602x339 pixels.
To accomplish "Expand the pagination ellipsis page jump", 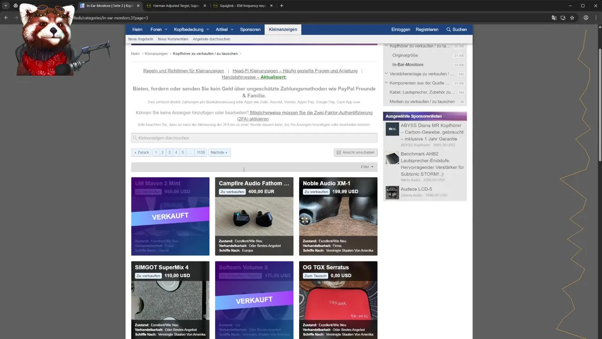I will (x=190, y=153).
